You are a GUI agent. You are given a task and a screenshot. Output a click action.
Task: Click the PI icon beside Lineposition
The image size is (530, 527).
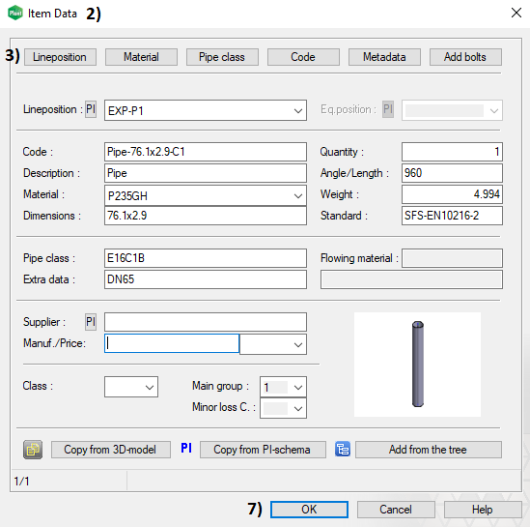click(x=91, y=109)
